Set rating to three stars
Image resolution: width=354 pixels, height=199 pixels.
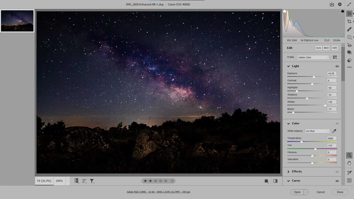155,181
